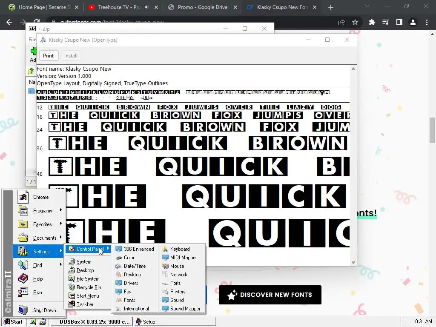Select the Settings icon in start menu
This screenshot has height=327, width=436.
coord(23,251)
